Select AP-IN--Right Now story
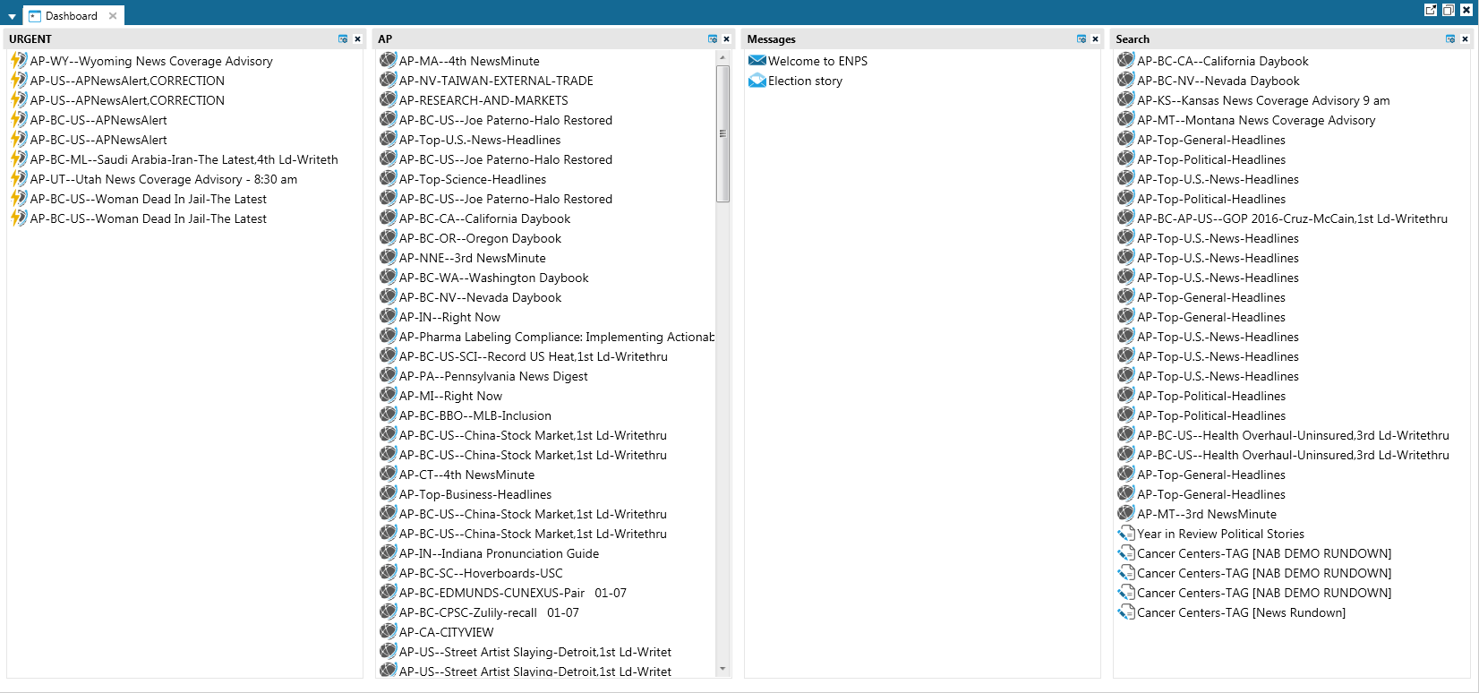 coord(449,317)
